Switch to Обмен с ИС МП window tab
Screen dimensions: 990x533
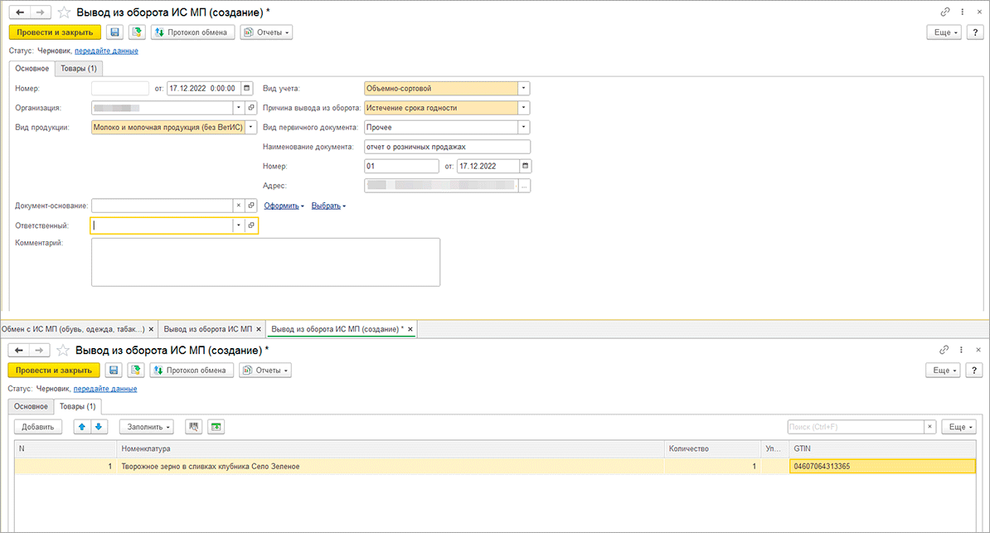pyautogui.click(x=73, y=329)
